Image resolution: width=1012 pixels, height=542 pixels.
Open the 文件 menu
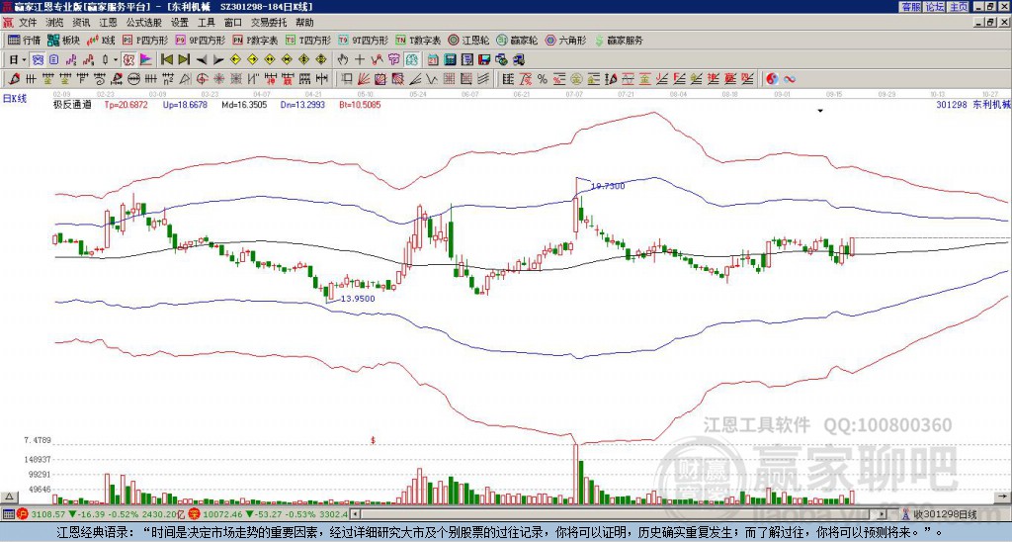click(28, 23)
